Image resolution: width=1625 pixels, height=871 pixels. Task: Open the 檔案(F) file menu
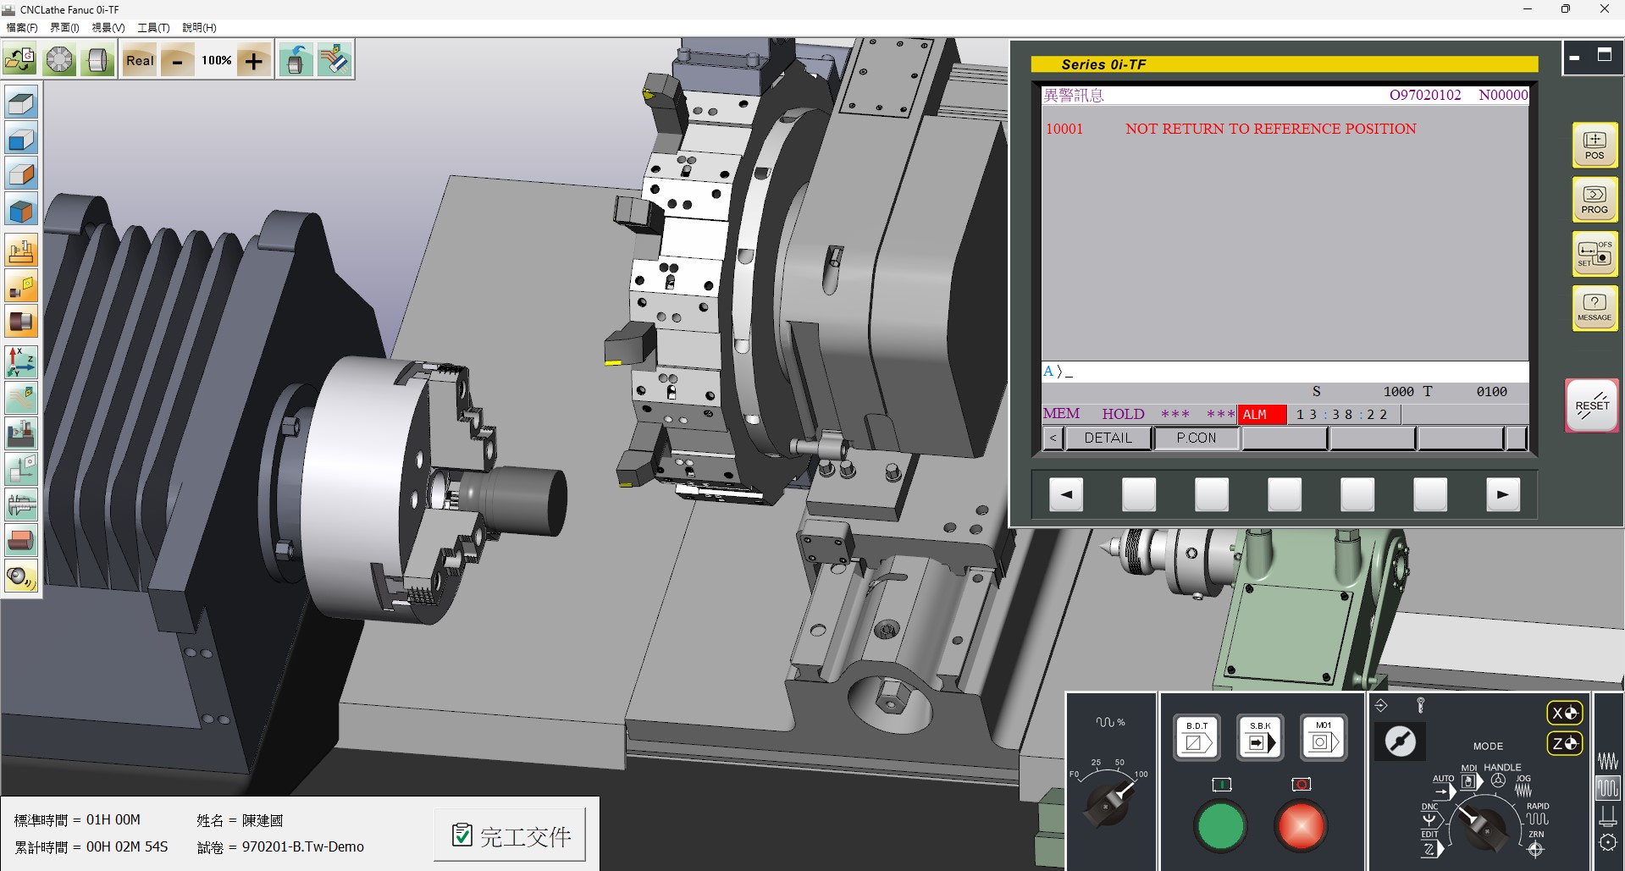tap(22, 27)
